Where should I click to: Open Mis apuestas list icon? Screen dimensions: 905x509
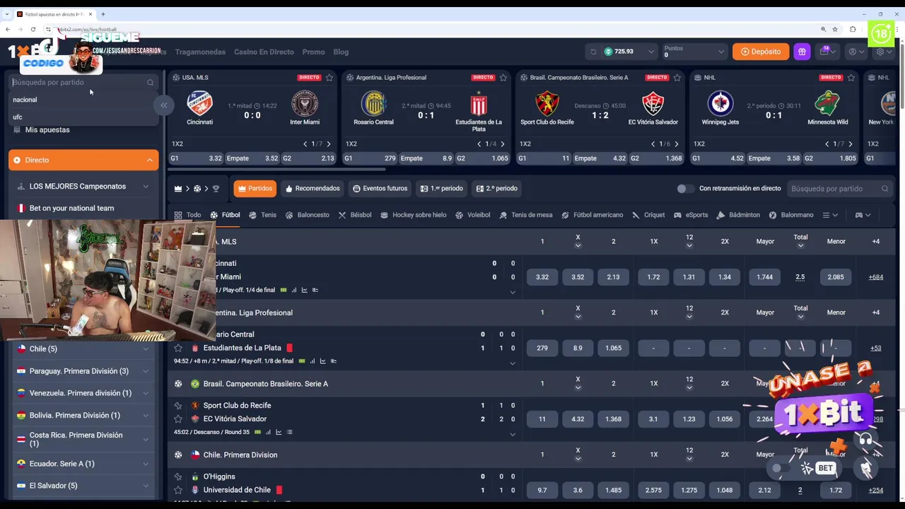(x=17, y=129)
